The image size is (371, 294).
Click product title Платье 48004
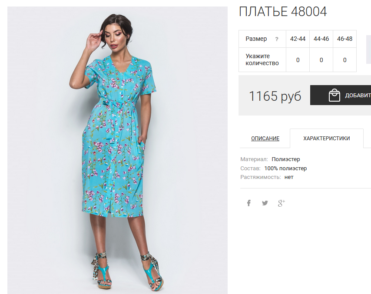coord(283,12)
